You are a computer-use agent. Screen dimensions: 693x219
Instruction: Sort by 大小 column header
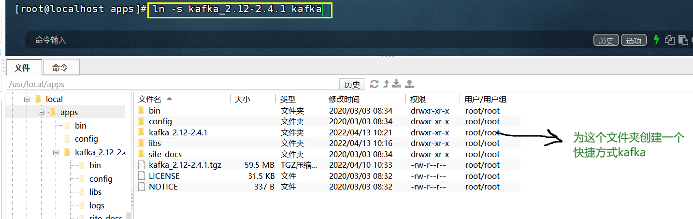tap(242, 99)
